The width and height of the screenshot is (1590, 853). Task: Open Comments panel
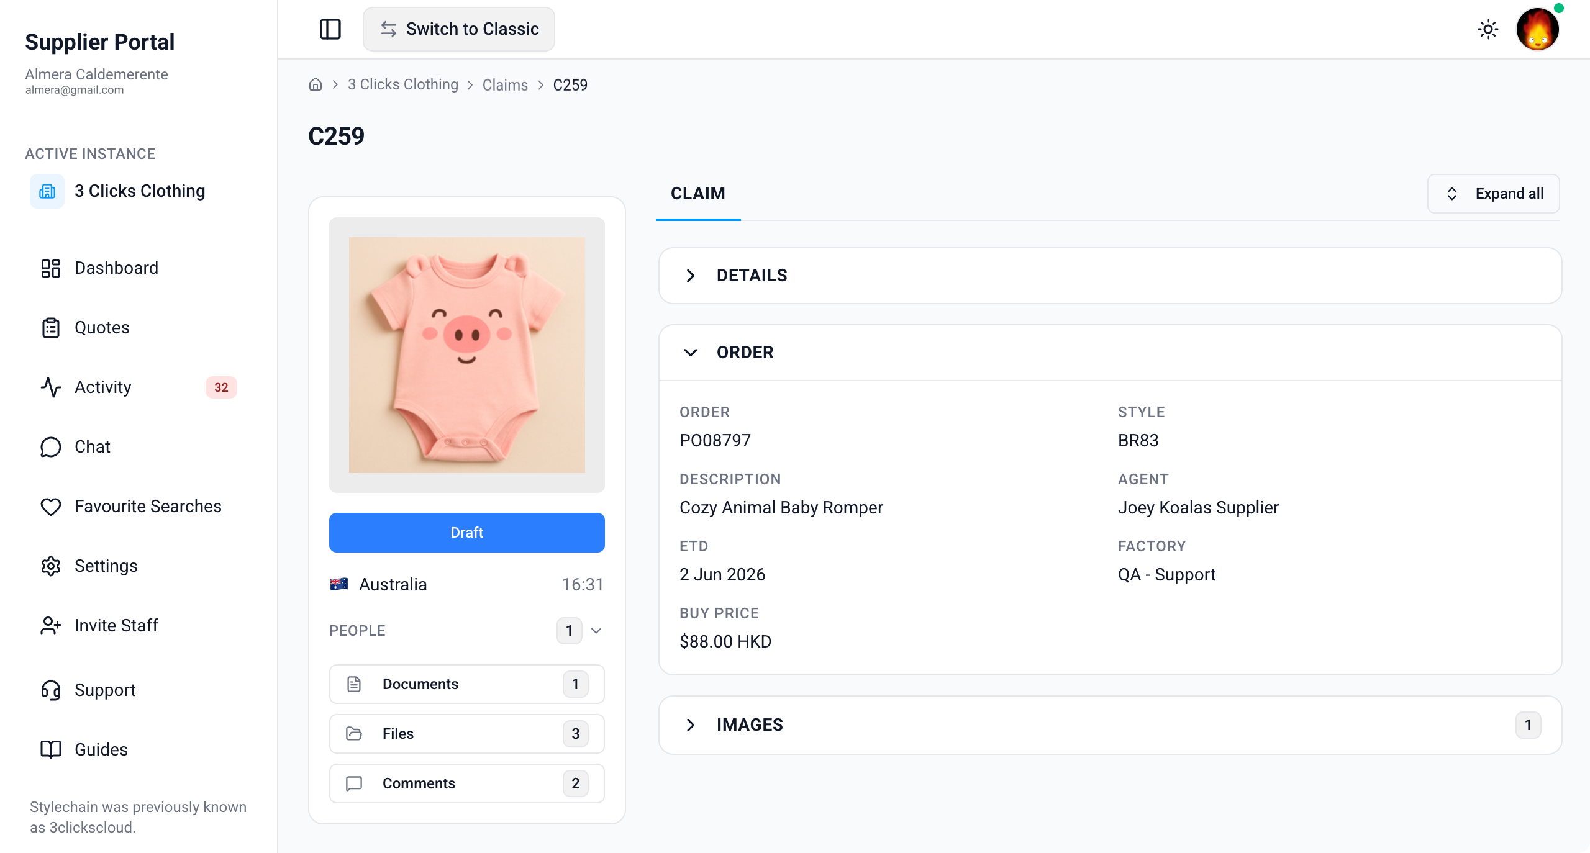coord(467,783)
